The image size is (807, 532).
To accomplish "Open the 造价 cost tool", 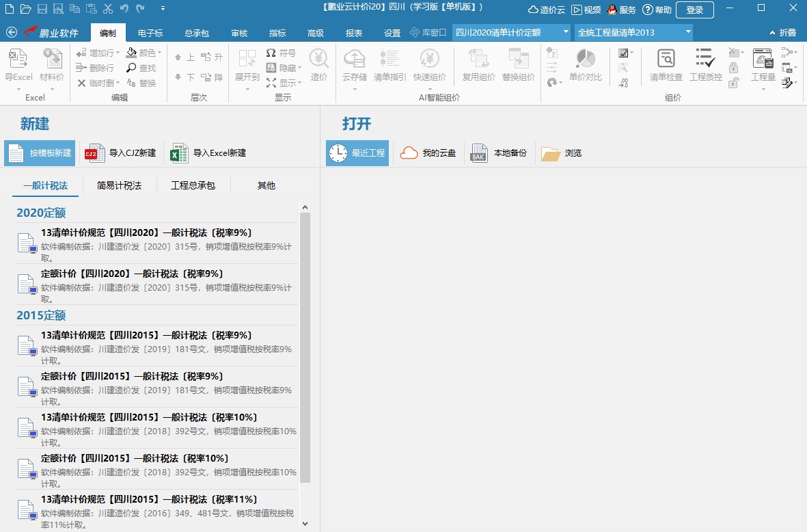I will [318, 65].
